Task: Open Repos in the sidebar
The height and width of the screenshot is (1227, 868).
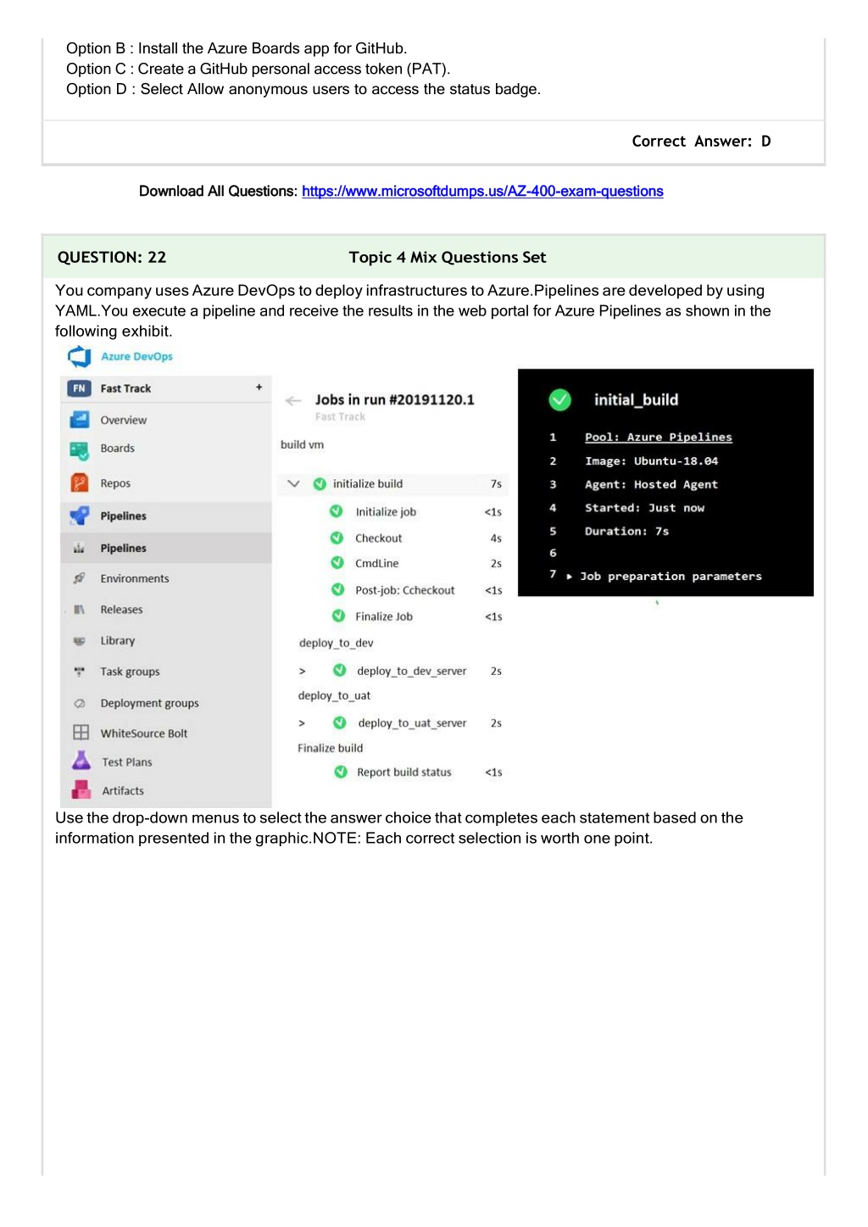Action: (x=115, y=483)
